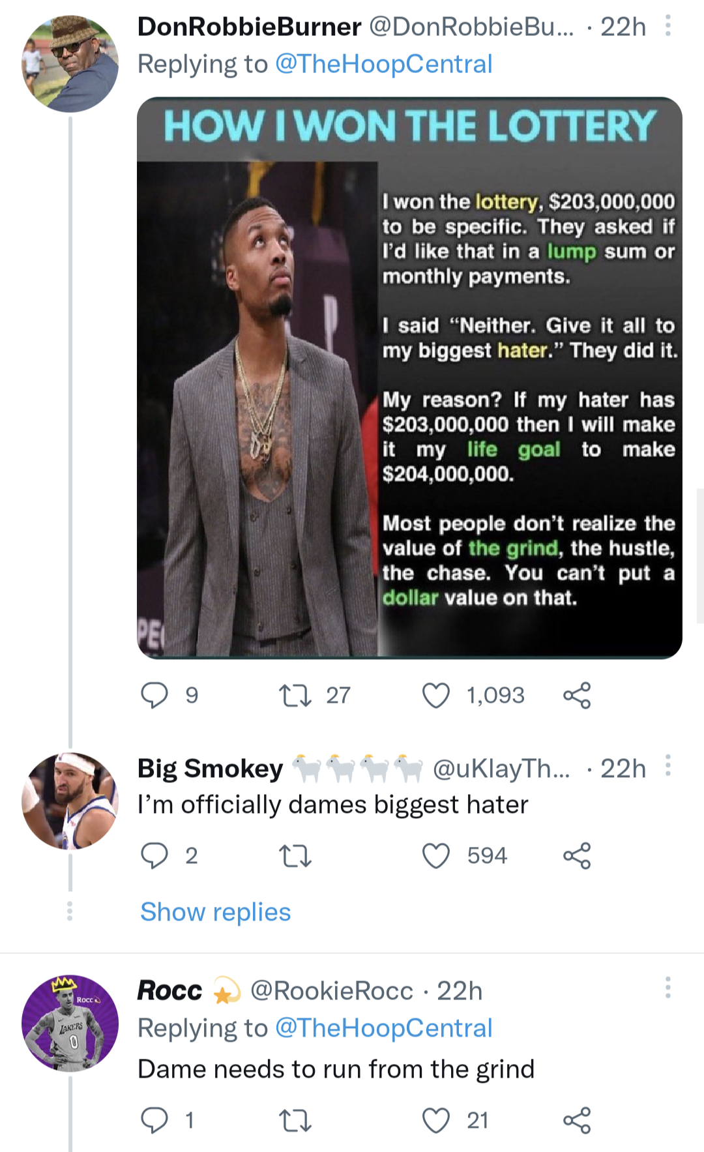Like DonRobbieBurner's tweet with 1,093 likes
Viewport: 704px width, 1152px height.
(436, 696)
